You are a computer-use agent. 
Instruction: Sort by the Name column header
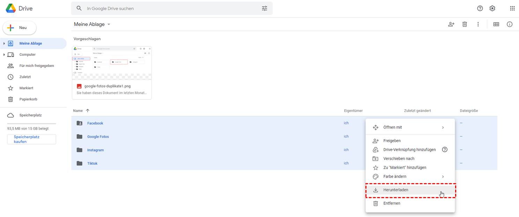point(78,111)
